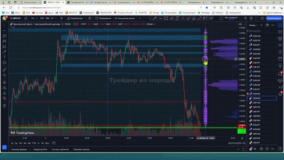Open the timezone clock display at chart bottom

click(x=237, y=143)
